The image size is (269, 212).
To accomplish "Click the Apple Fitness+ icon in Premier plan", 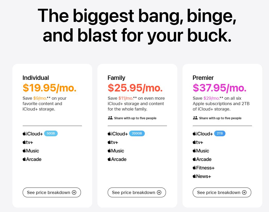I will coord(194,168).
